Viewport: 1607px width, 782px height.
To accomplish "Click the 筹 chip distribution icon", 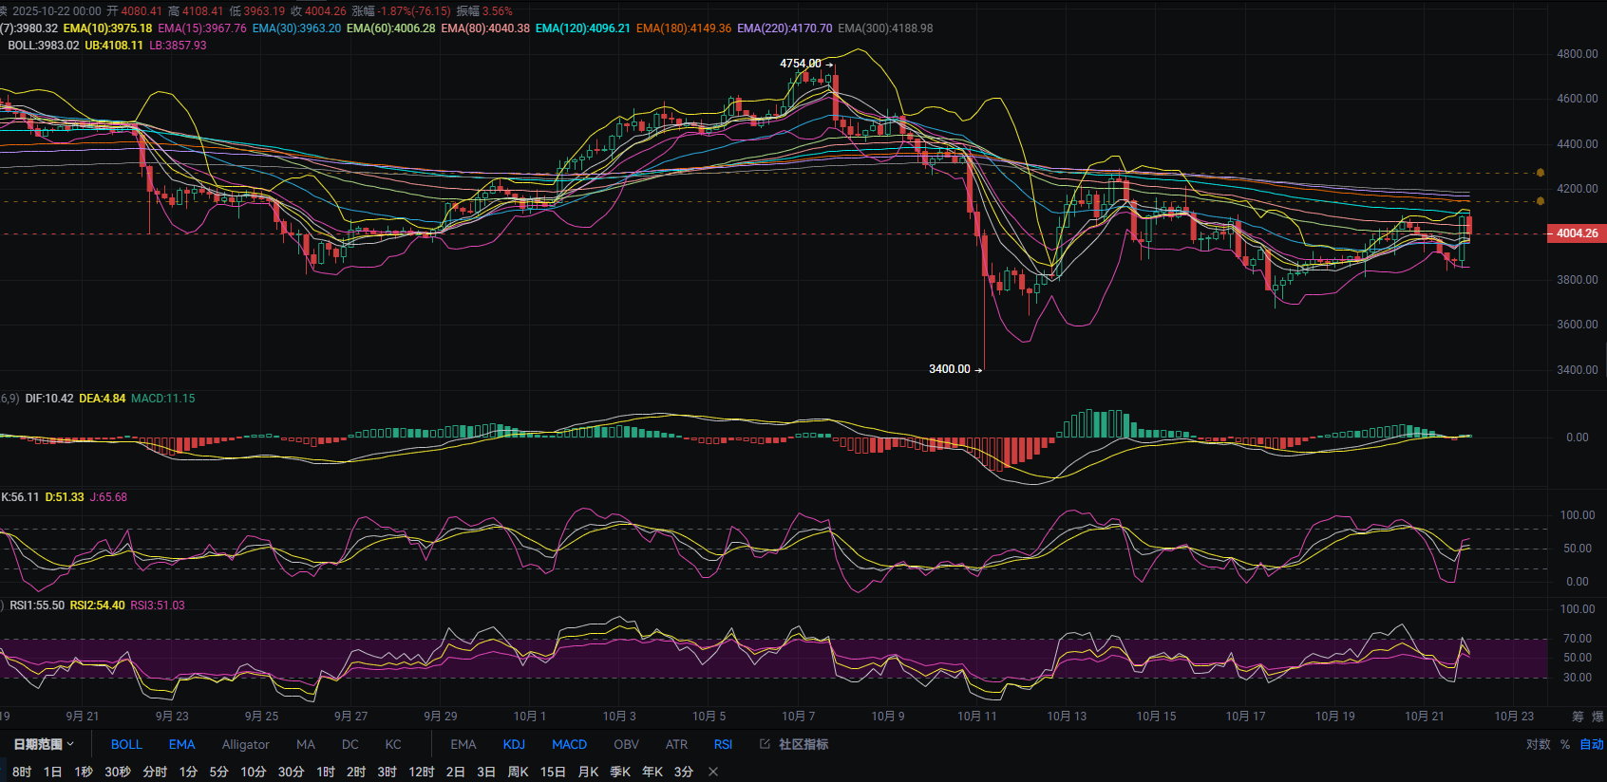I will coord(1578,717).
